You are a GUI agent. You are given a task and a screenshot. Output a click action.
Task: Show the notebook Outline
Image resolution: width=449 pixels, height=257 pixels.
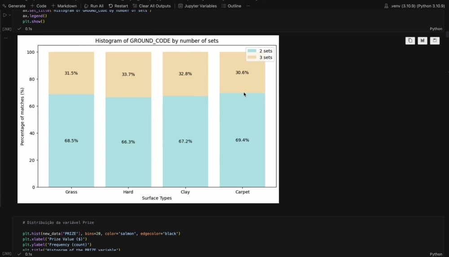click(231, 6)
